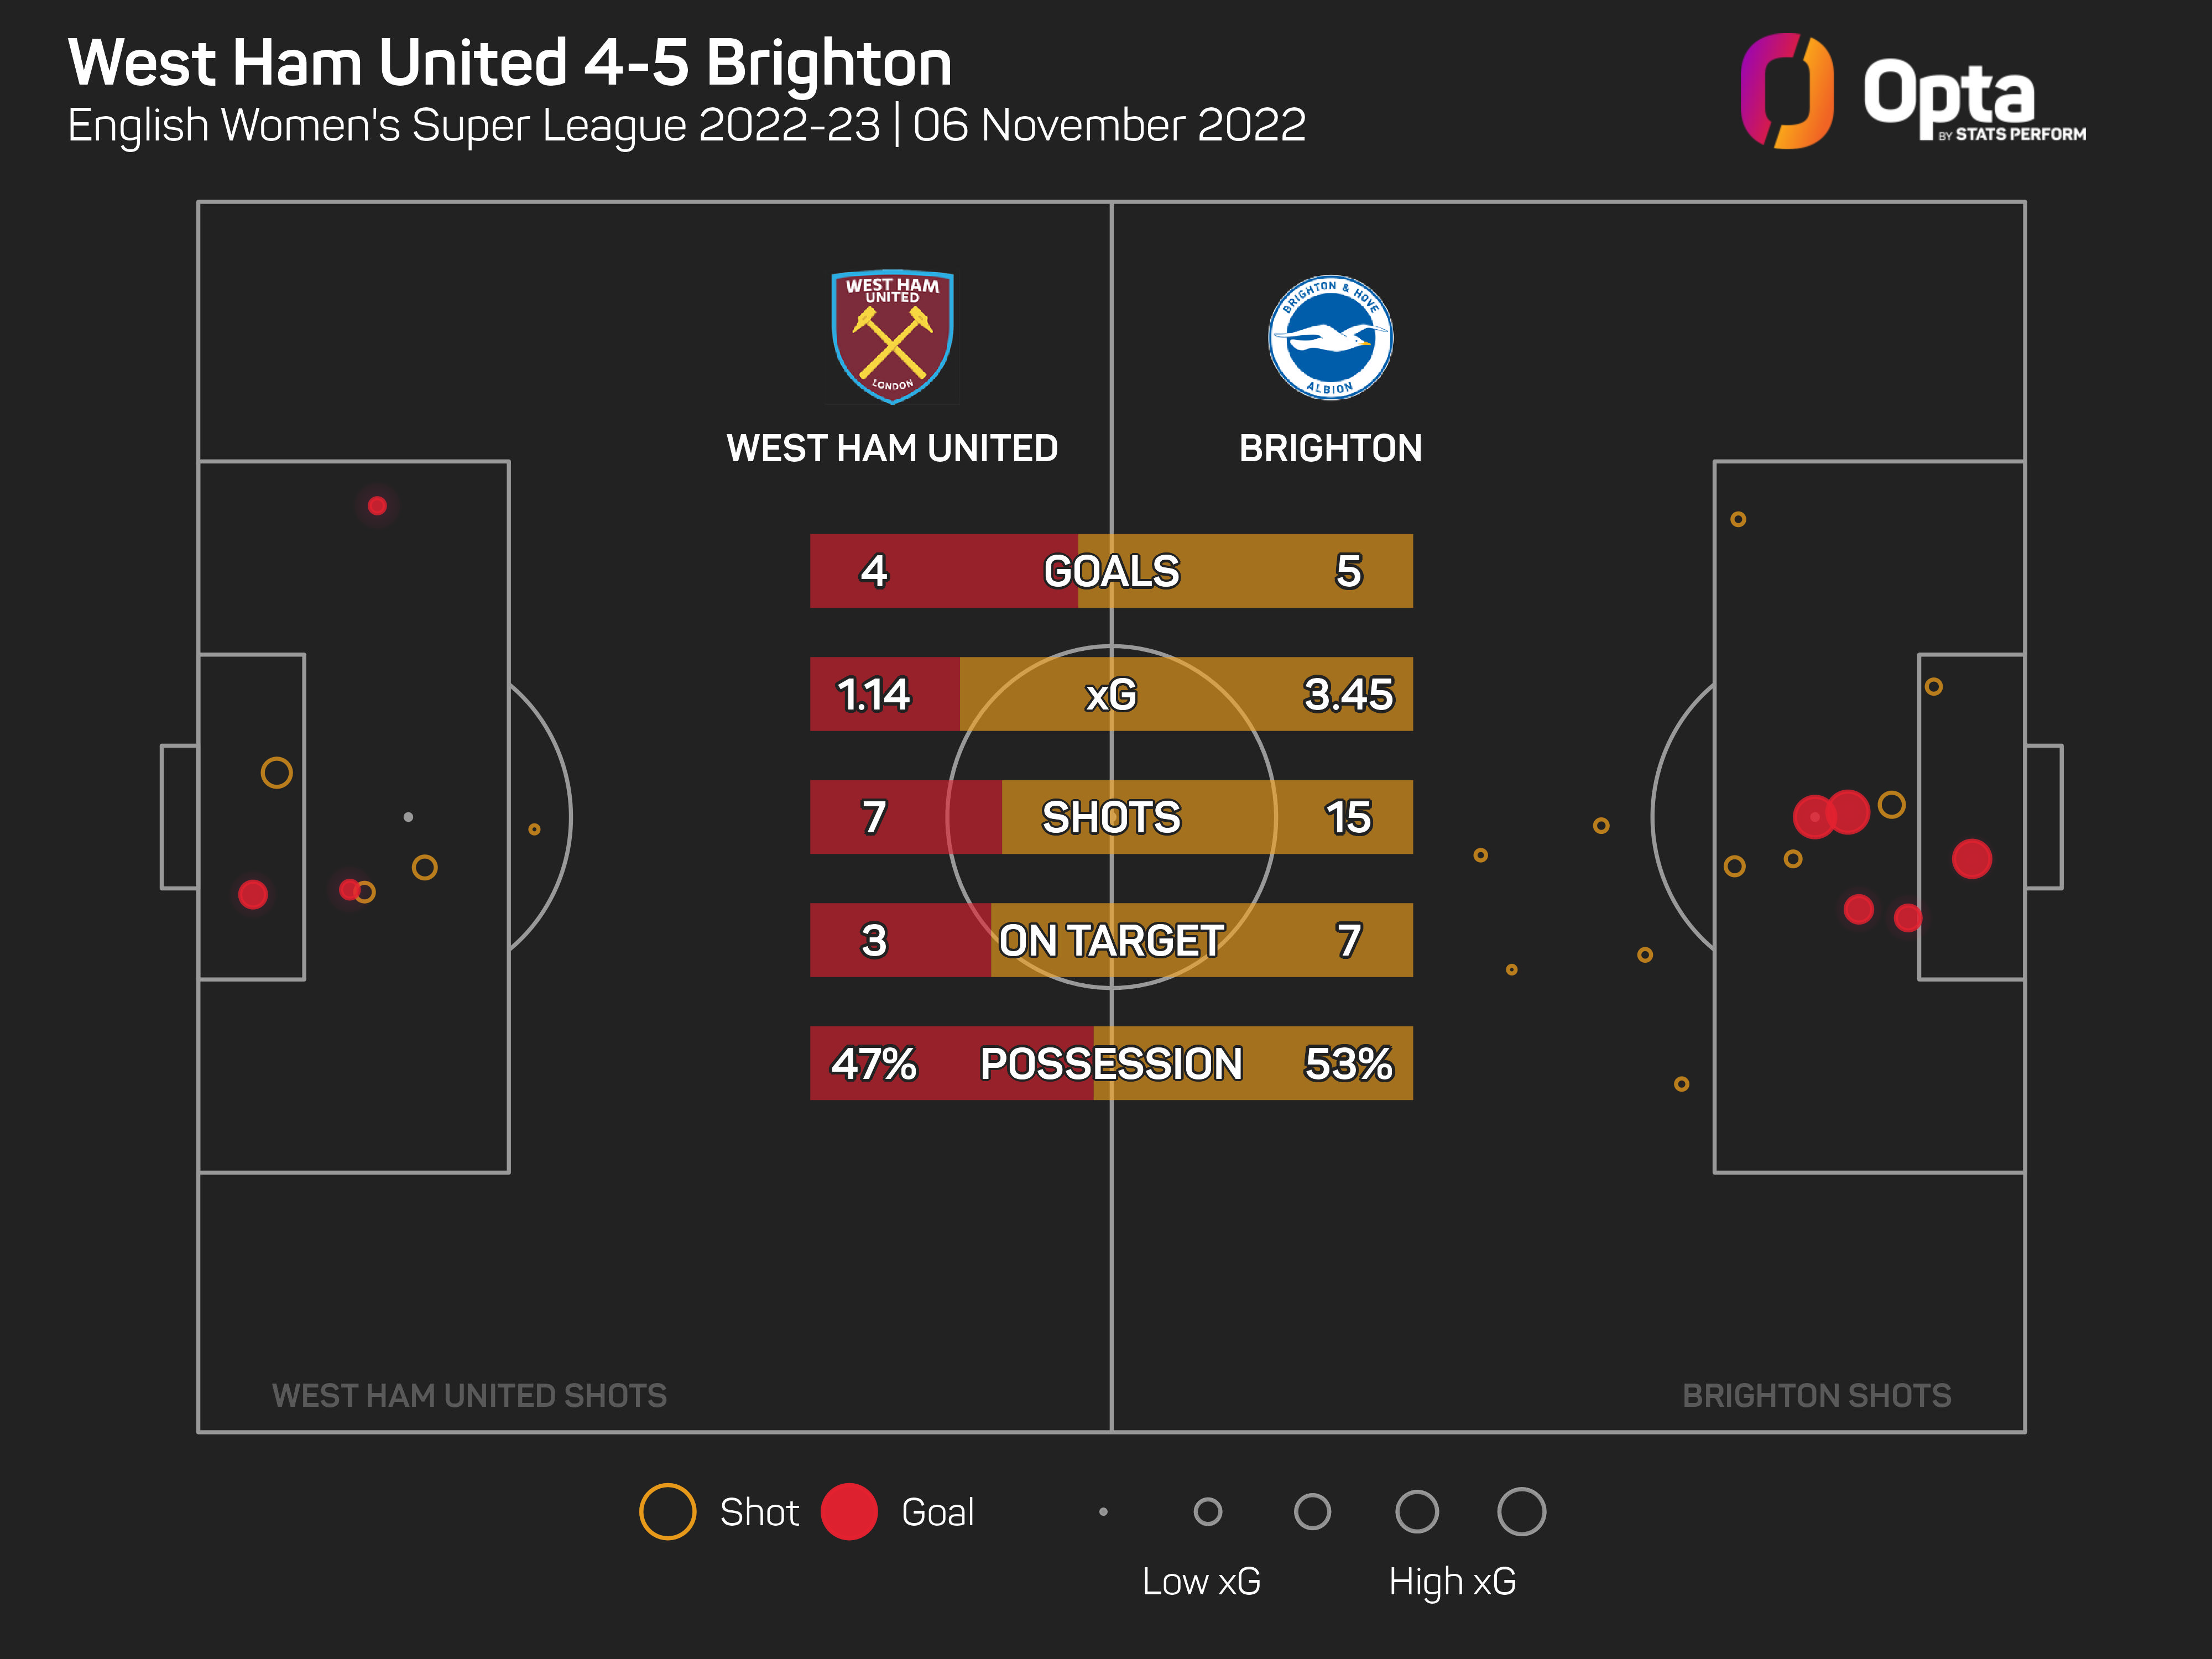Click the orange Shot circle in legend
Viewport: 2212px width, 1659px height.
click(x=667, y=1511)
